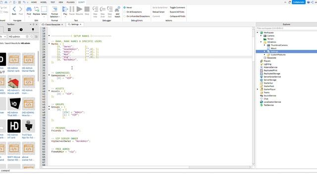
Task: Select the Never debug errors option
Action: [x=124, y=7]
